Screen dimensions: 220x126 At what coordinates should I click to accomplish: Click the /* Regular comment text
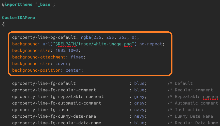(x=190, y=90)
